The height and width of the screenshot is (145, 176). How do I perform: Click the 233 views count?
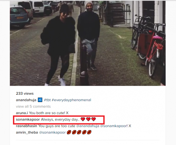(25, 93)
